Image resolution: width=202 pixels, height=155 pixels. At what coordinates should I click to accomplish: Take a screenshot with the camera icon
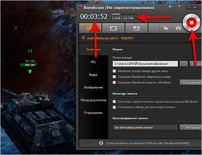pos(178,28)
